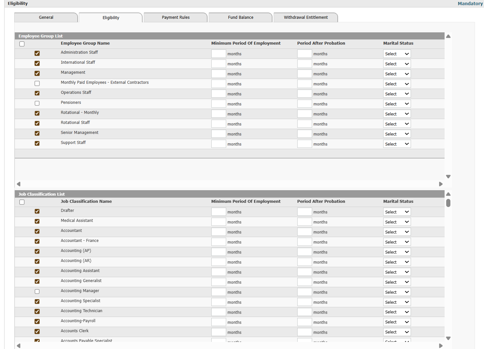This screenshot has height=349, width=484.
Task: Click Period After Probation field for International Staff
Action: [x=305, y=64]
